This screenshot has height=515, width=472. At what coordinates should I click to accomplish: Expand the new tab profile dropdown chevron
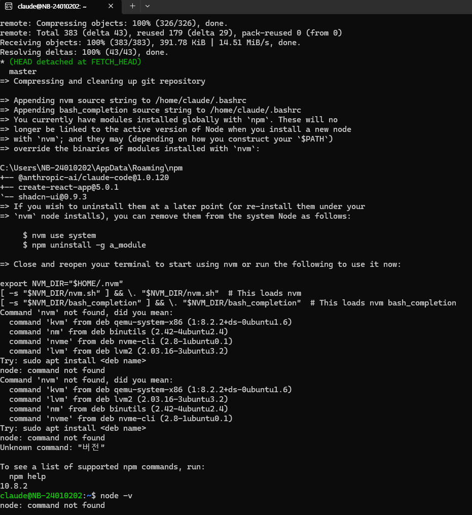click(x=148, y=6)
